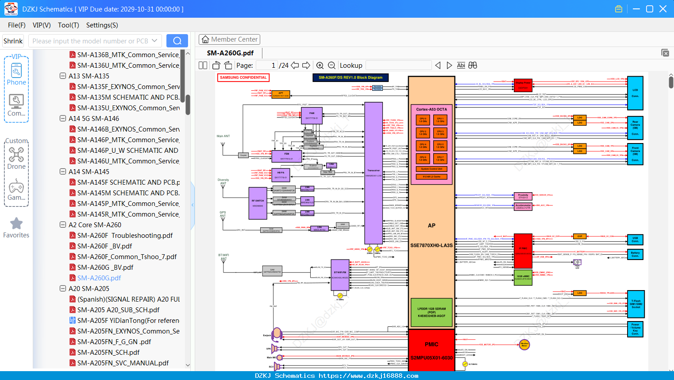
Task: Click the file tree vertical scrollbar thumb
Action: click(188, 105)
